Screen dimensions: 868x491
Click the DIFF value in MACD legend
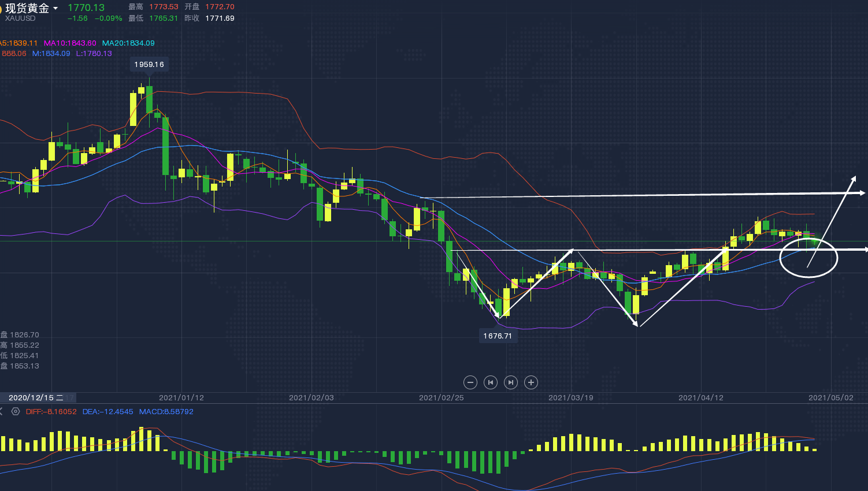point(51,412)
